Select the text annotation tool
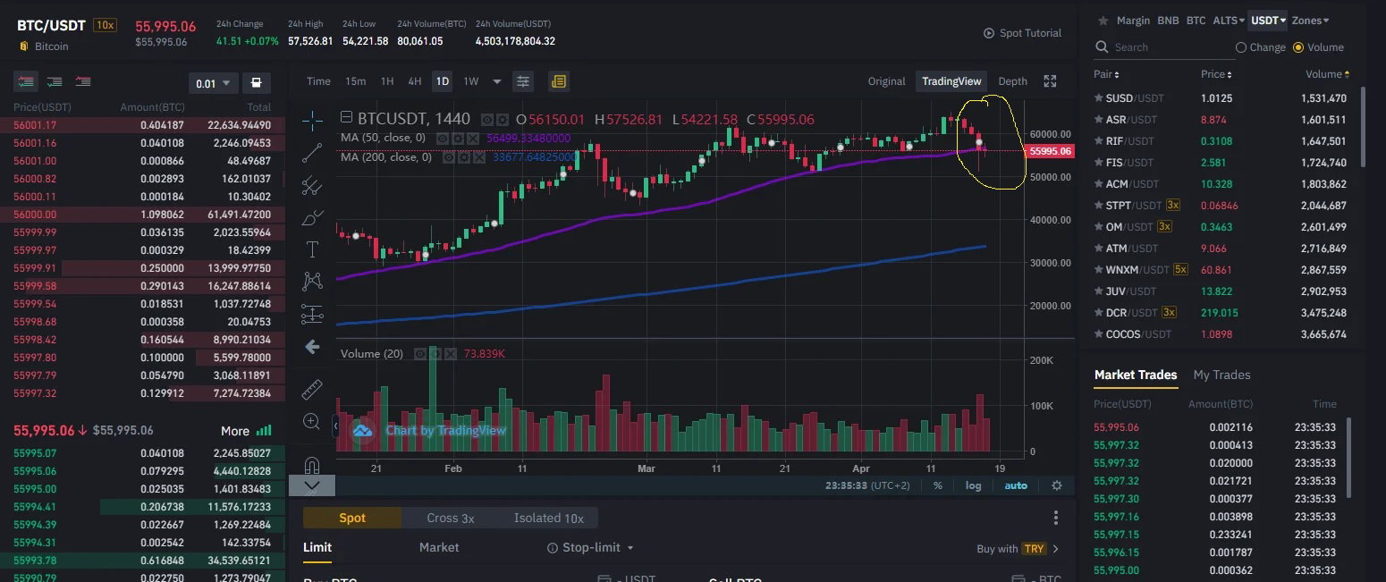Image resolution: width=1386 pixels, height=582 pixels. 312,249
